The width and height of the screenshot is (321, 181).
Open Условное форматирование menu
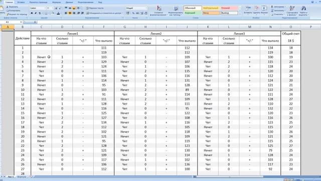158,11
